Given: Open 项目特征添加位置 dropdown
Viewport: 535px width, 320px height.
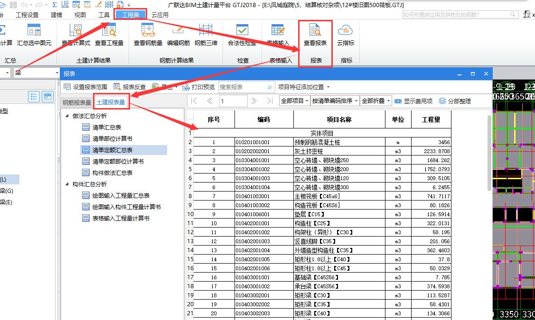Looking at the screenshot, I should click(x=304, y=87).
